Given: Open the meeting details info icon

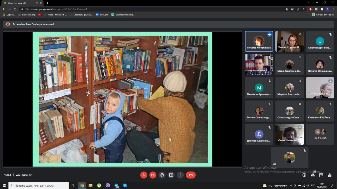Looking at the screenshot, I should 304,175.
